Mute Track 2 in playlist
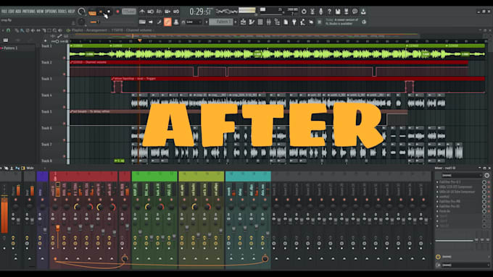The image size is (493, 277). (64, 74)
